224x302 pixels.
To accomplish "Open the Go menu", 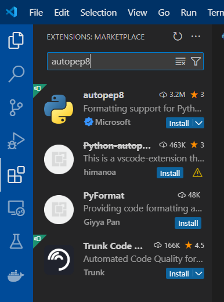I will pos(164,13).
